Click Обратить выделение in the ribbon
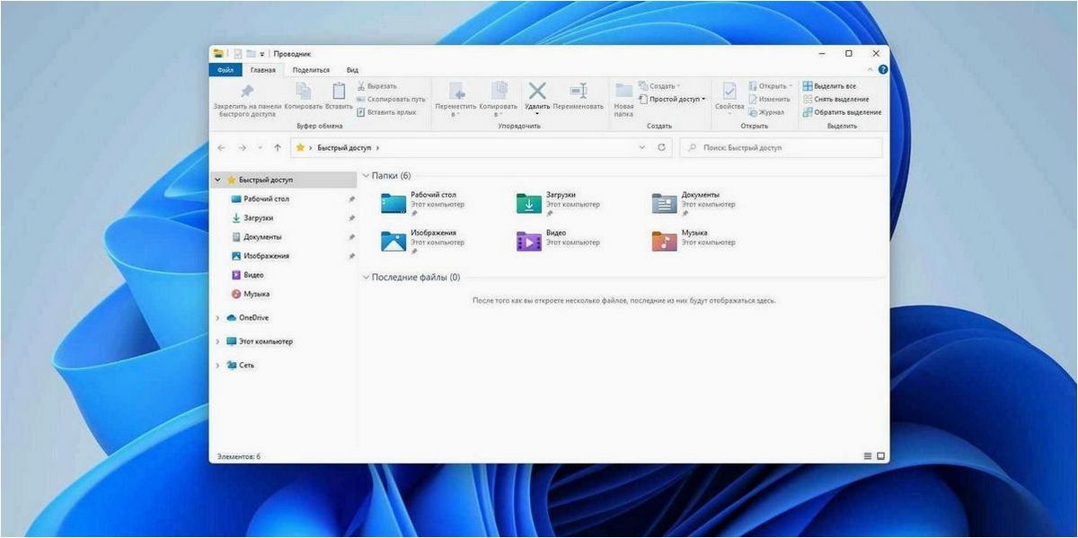This screenshot has width=1078, height=538. point(842,112)
